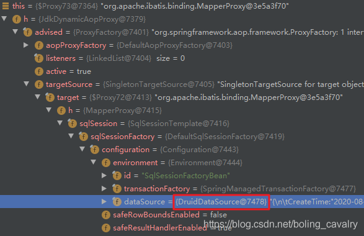
Task: Click field icon of safeResultHandlerEnabled
Action: 105,228
